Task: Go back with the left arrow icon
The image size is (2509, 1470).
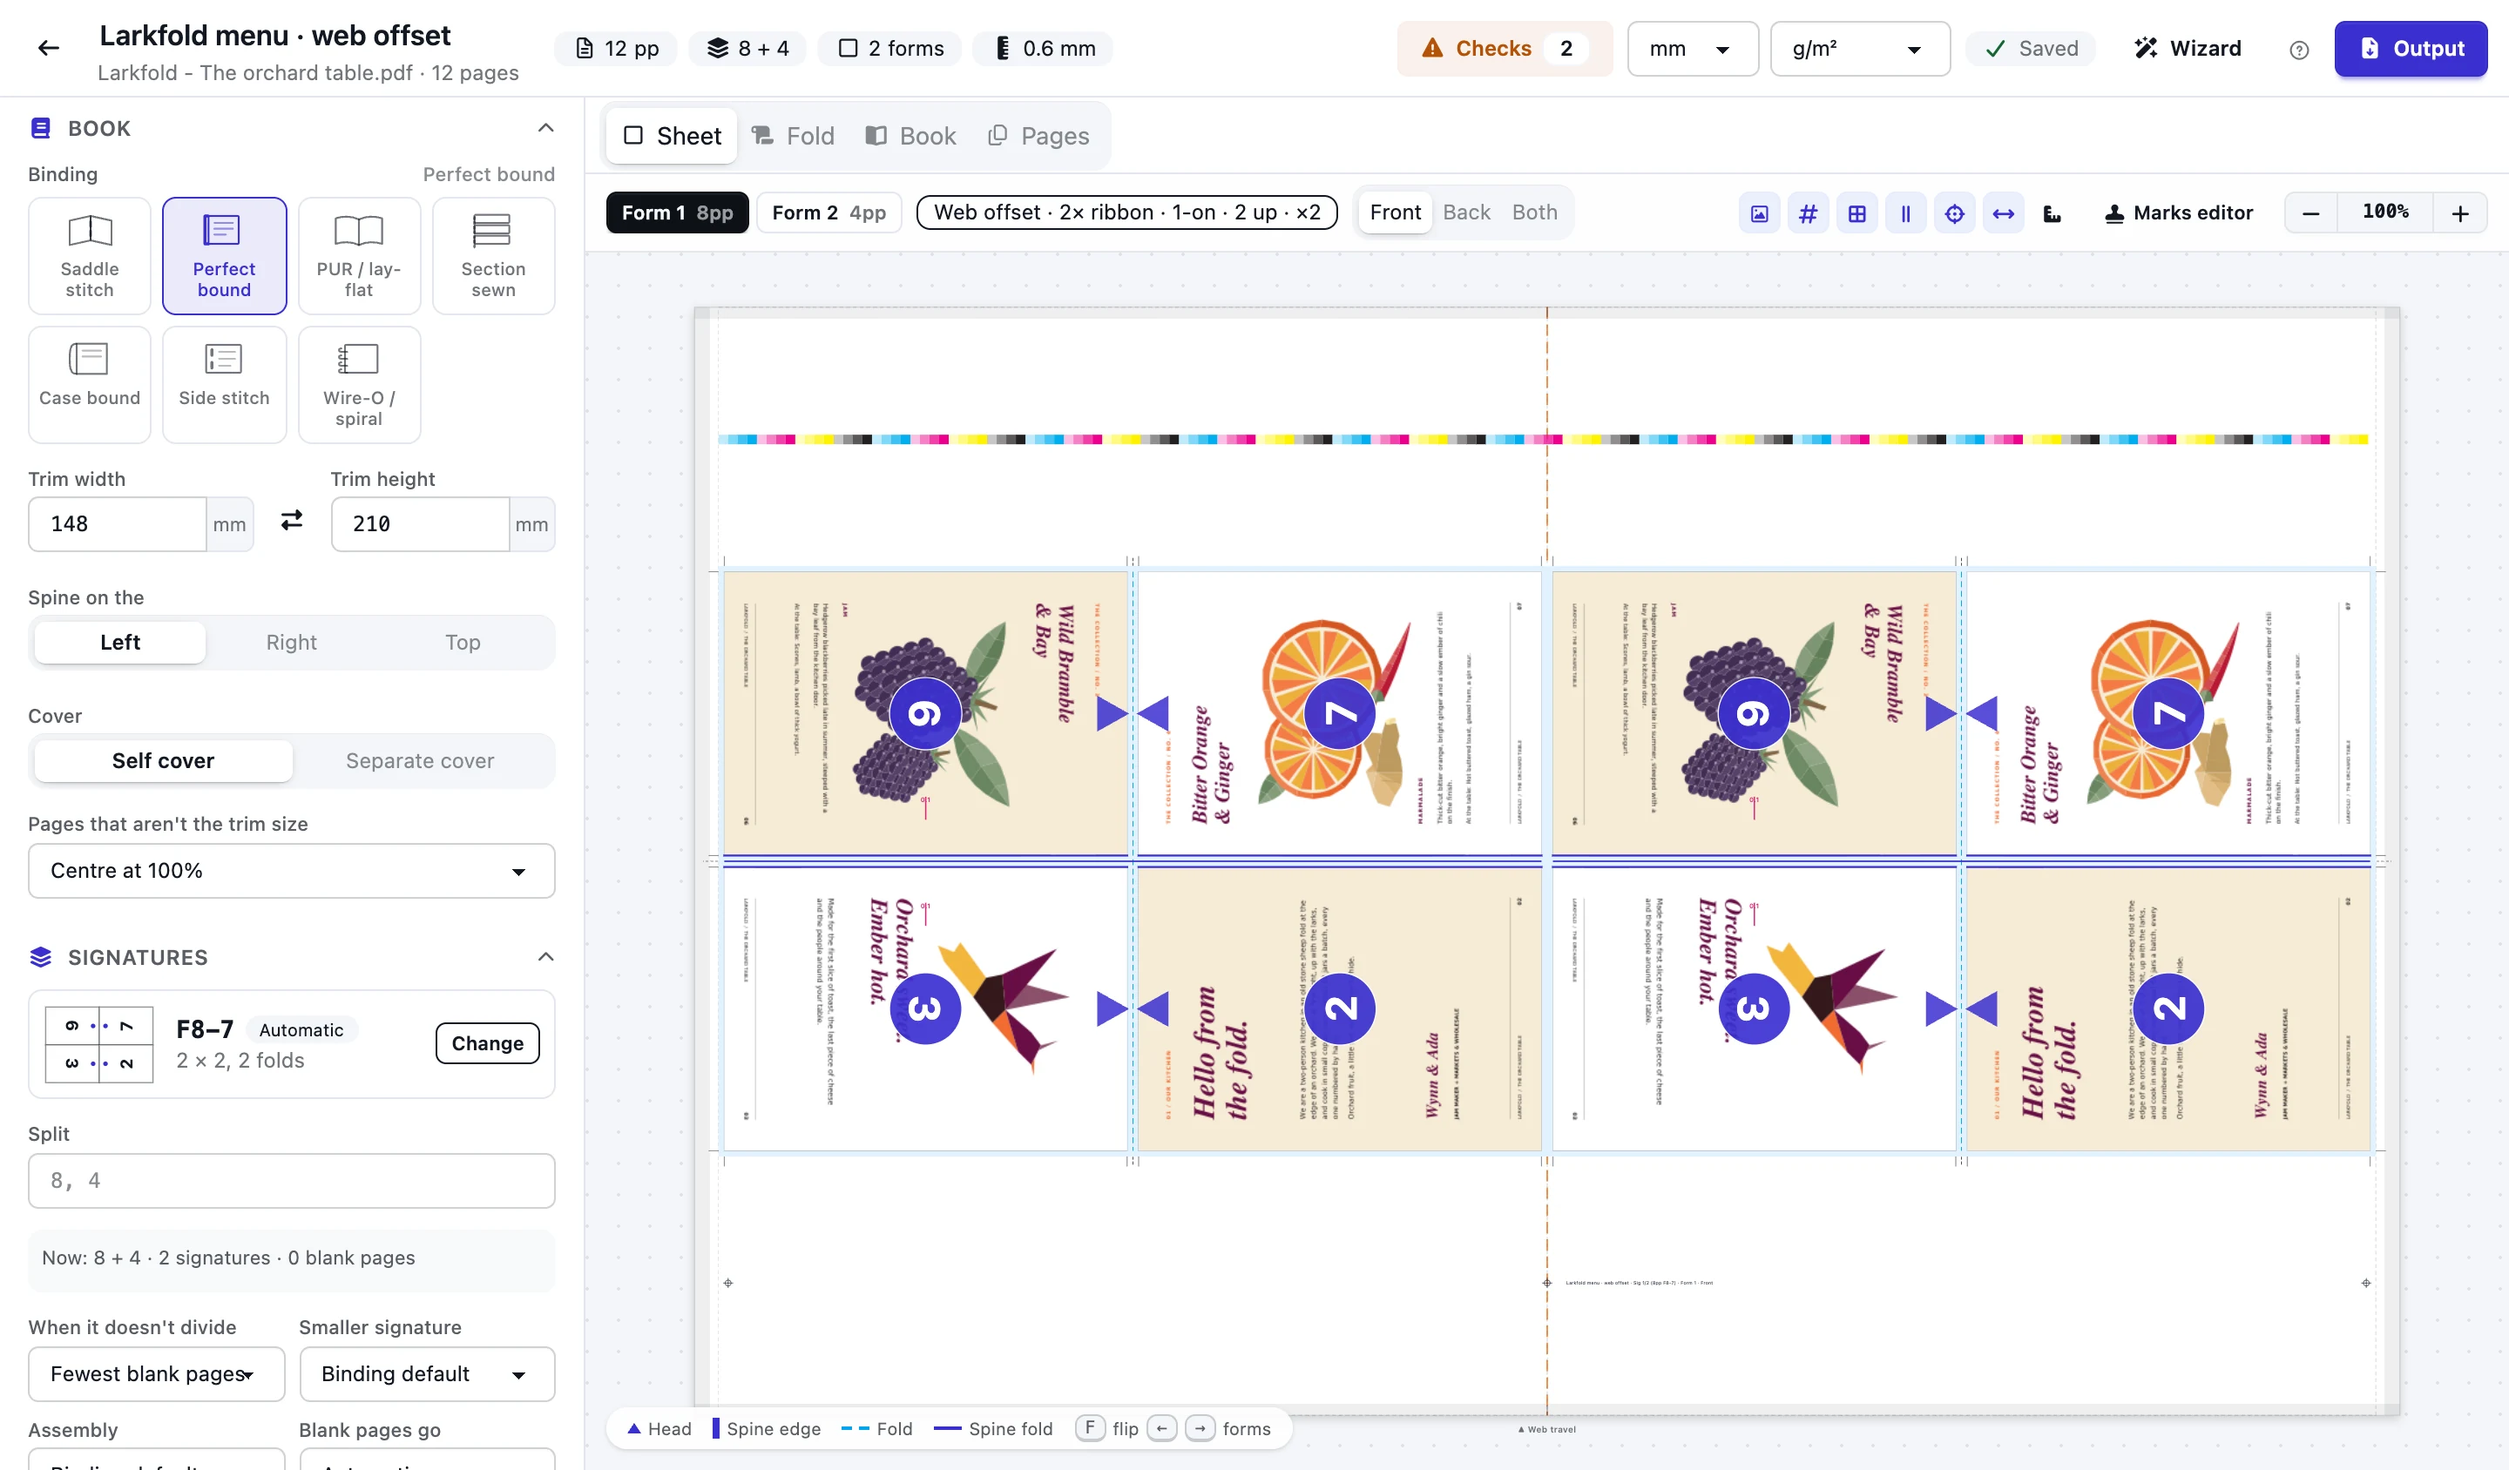Action: click(x=49, y=48)
